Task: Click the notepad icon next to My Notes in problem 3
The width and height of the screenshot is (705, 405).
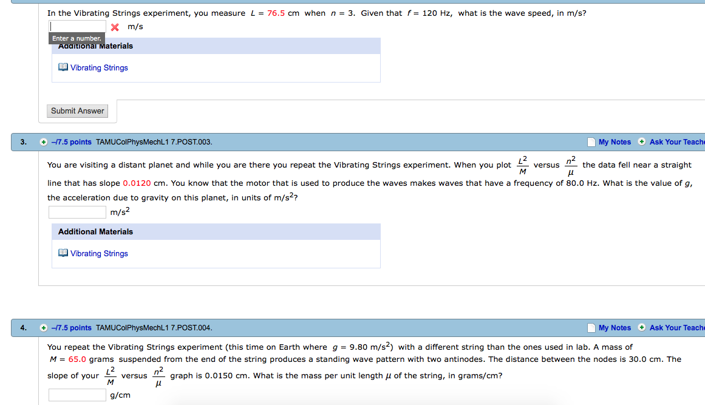Action: (591, 141)
